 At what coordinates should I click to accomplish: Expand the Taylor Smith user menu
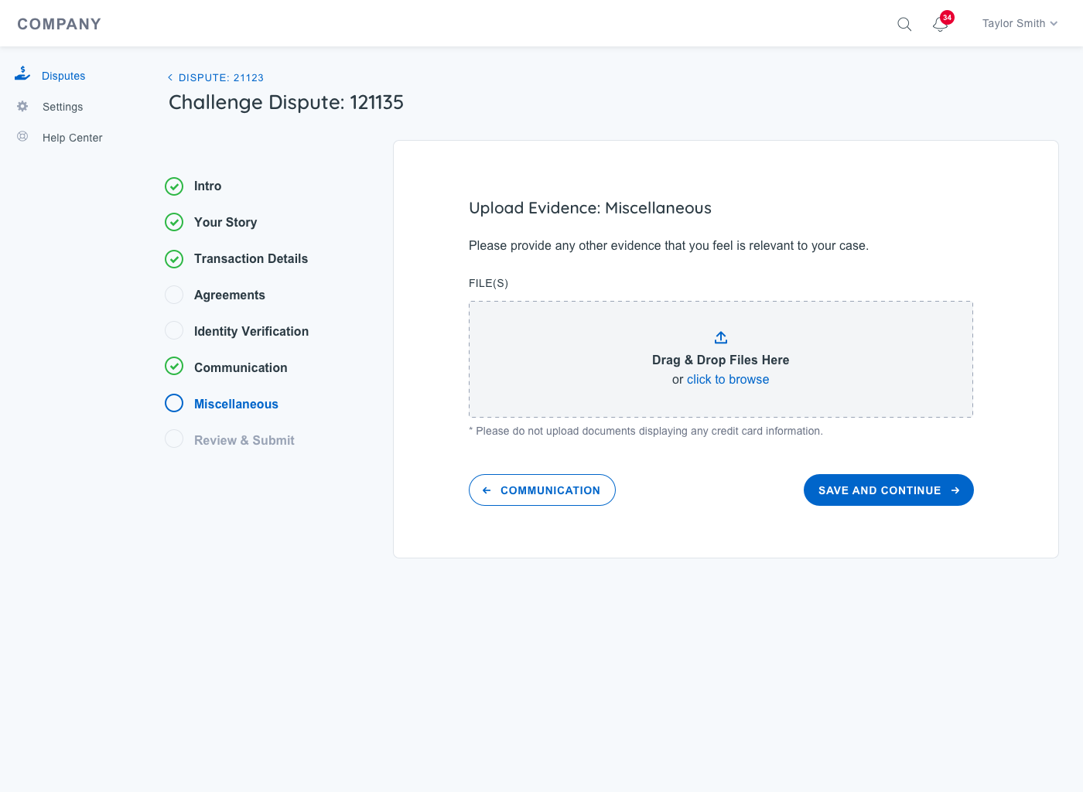click(1019, 24)
